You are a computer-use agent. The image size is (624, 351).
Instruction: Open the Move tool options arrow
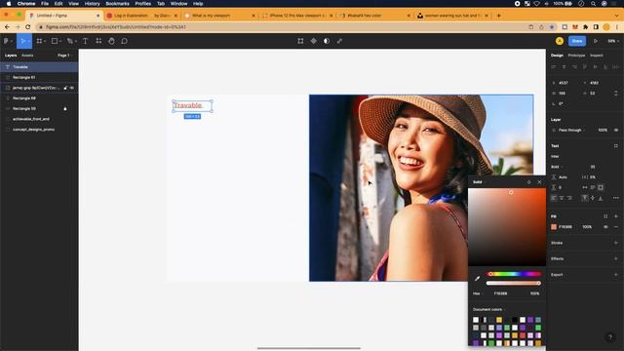pyautogui.click(x=28, y=41)
